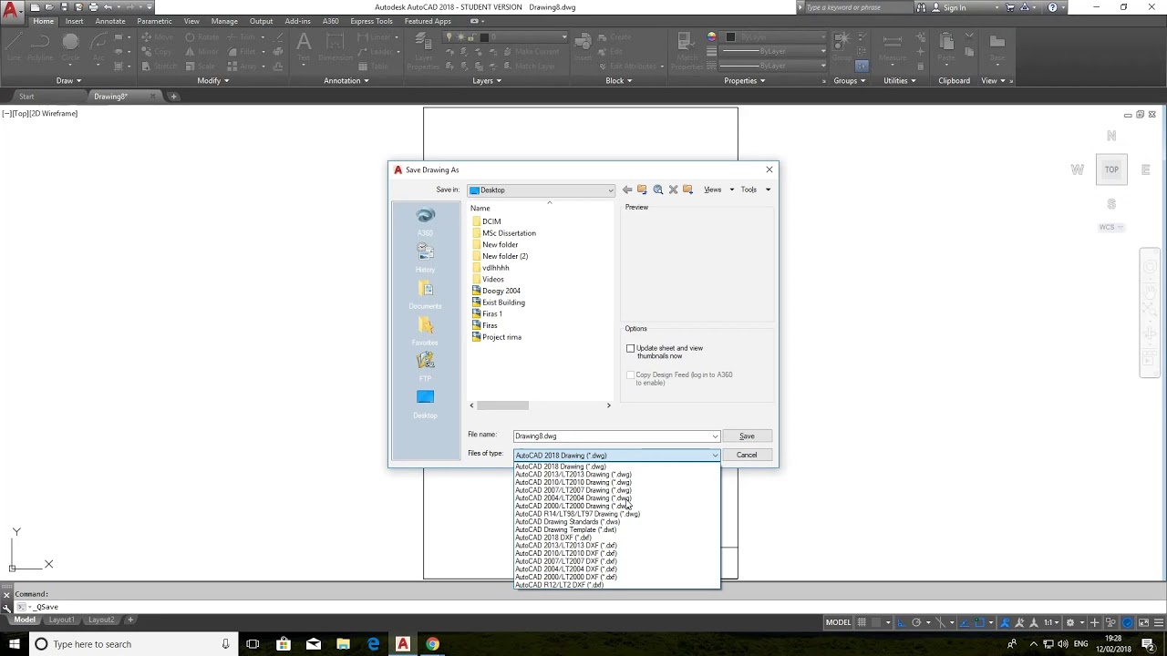Open the Tools dropdown in Save dialog
The height and width of the screenshot is (656, 1167).
pos(755,190)
